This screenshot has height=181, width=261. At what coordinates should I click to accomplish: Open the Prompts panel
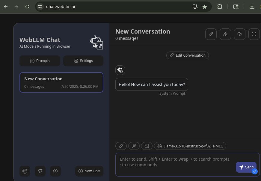40,61
